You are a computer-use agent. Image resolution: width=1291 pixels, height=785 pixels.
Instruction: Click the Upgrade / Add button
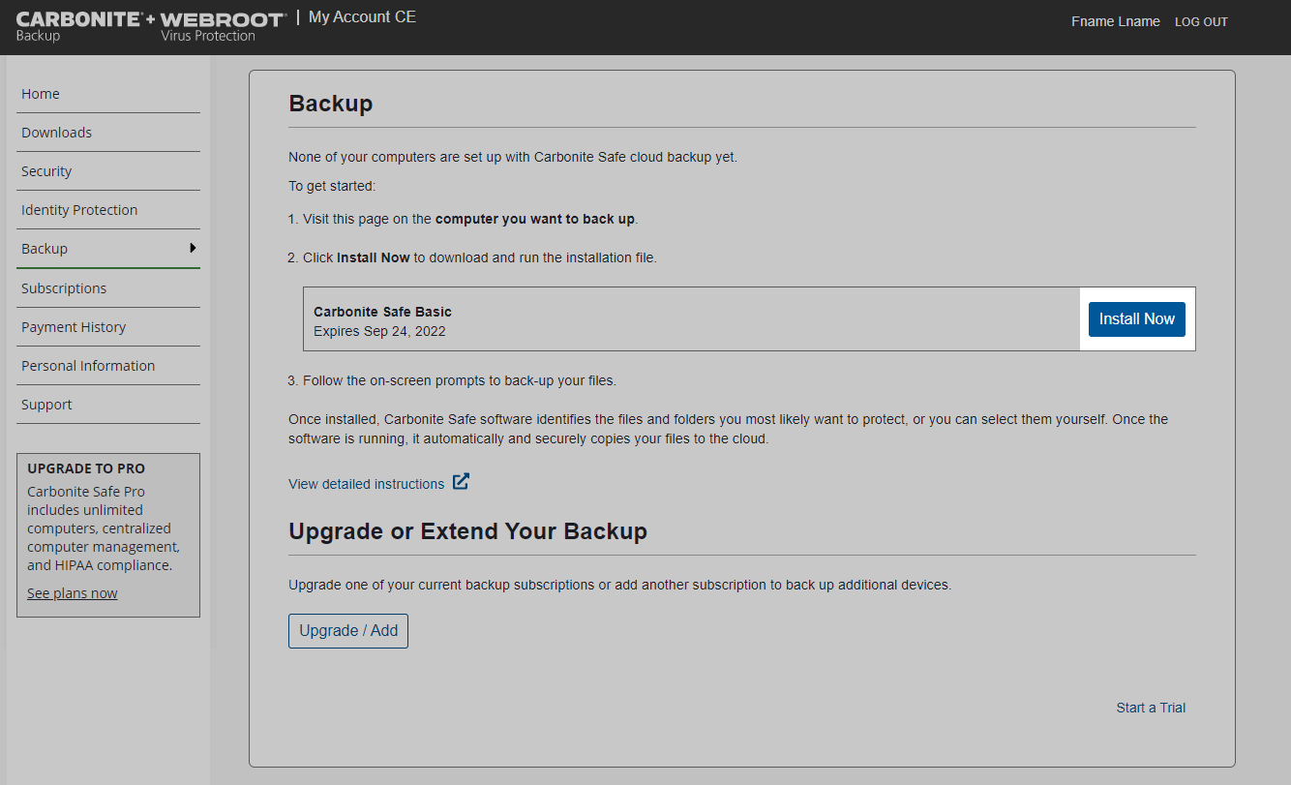point(348,631)
